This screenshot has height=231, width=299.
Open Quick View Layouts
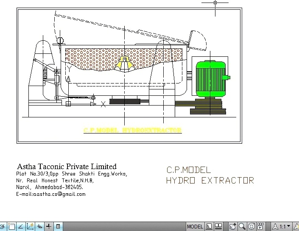pos(210,227)
